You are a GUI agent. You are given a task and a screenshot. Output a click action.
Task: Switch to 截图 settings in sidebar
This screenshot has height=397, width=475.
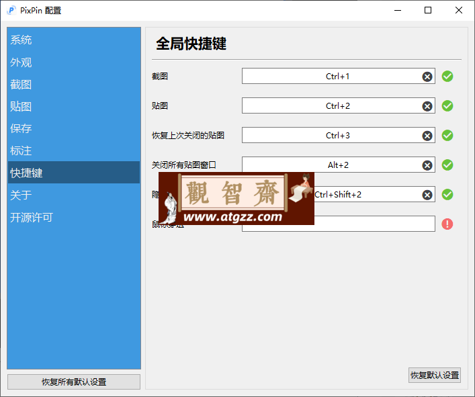pos(74,85)
